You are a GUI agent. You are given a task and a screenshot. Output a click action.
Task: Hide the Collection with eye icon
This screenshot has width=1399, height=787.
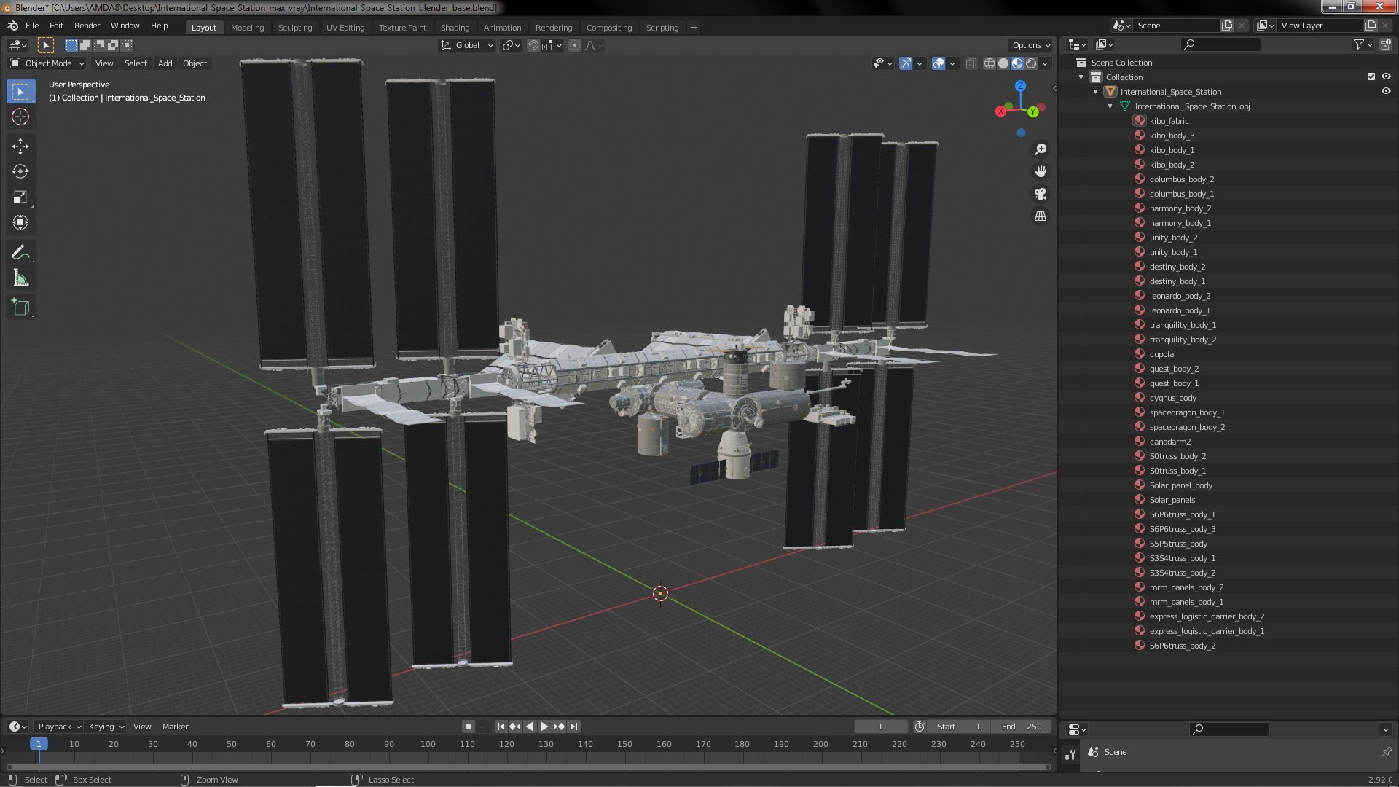tap(1386, 77)
